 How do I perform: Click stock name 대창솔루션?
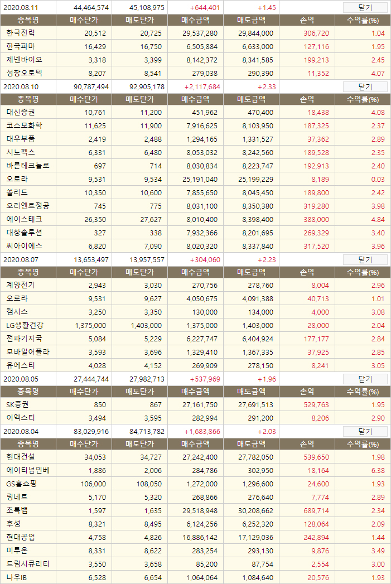[24, 233]
